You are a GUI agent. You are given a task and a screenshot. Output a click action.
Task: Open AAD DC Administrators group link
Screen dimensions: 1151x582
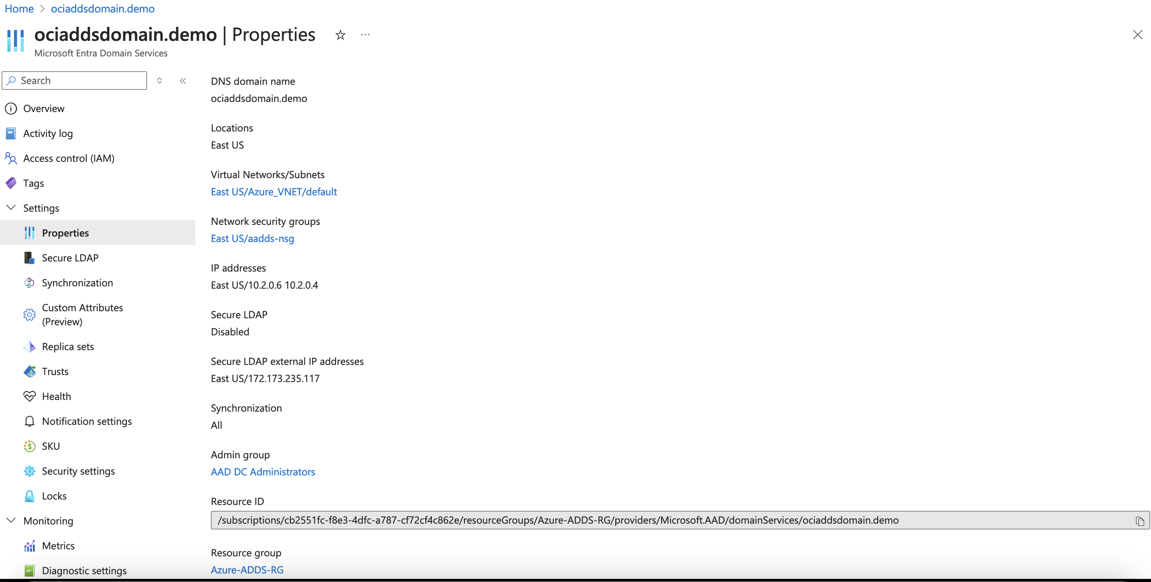[263, 472]
